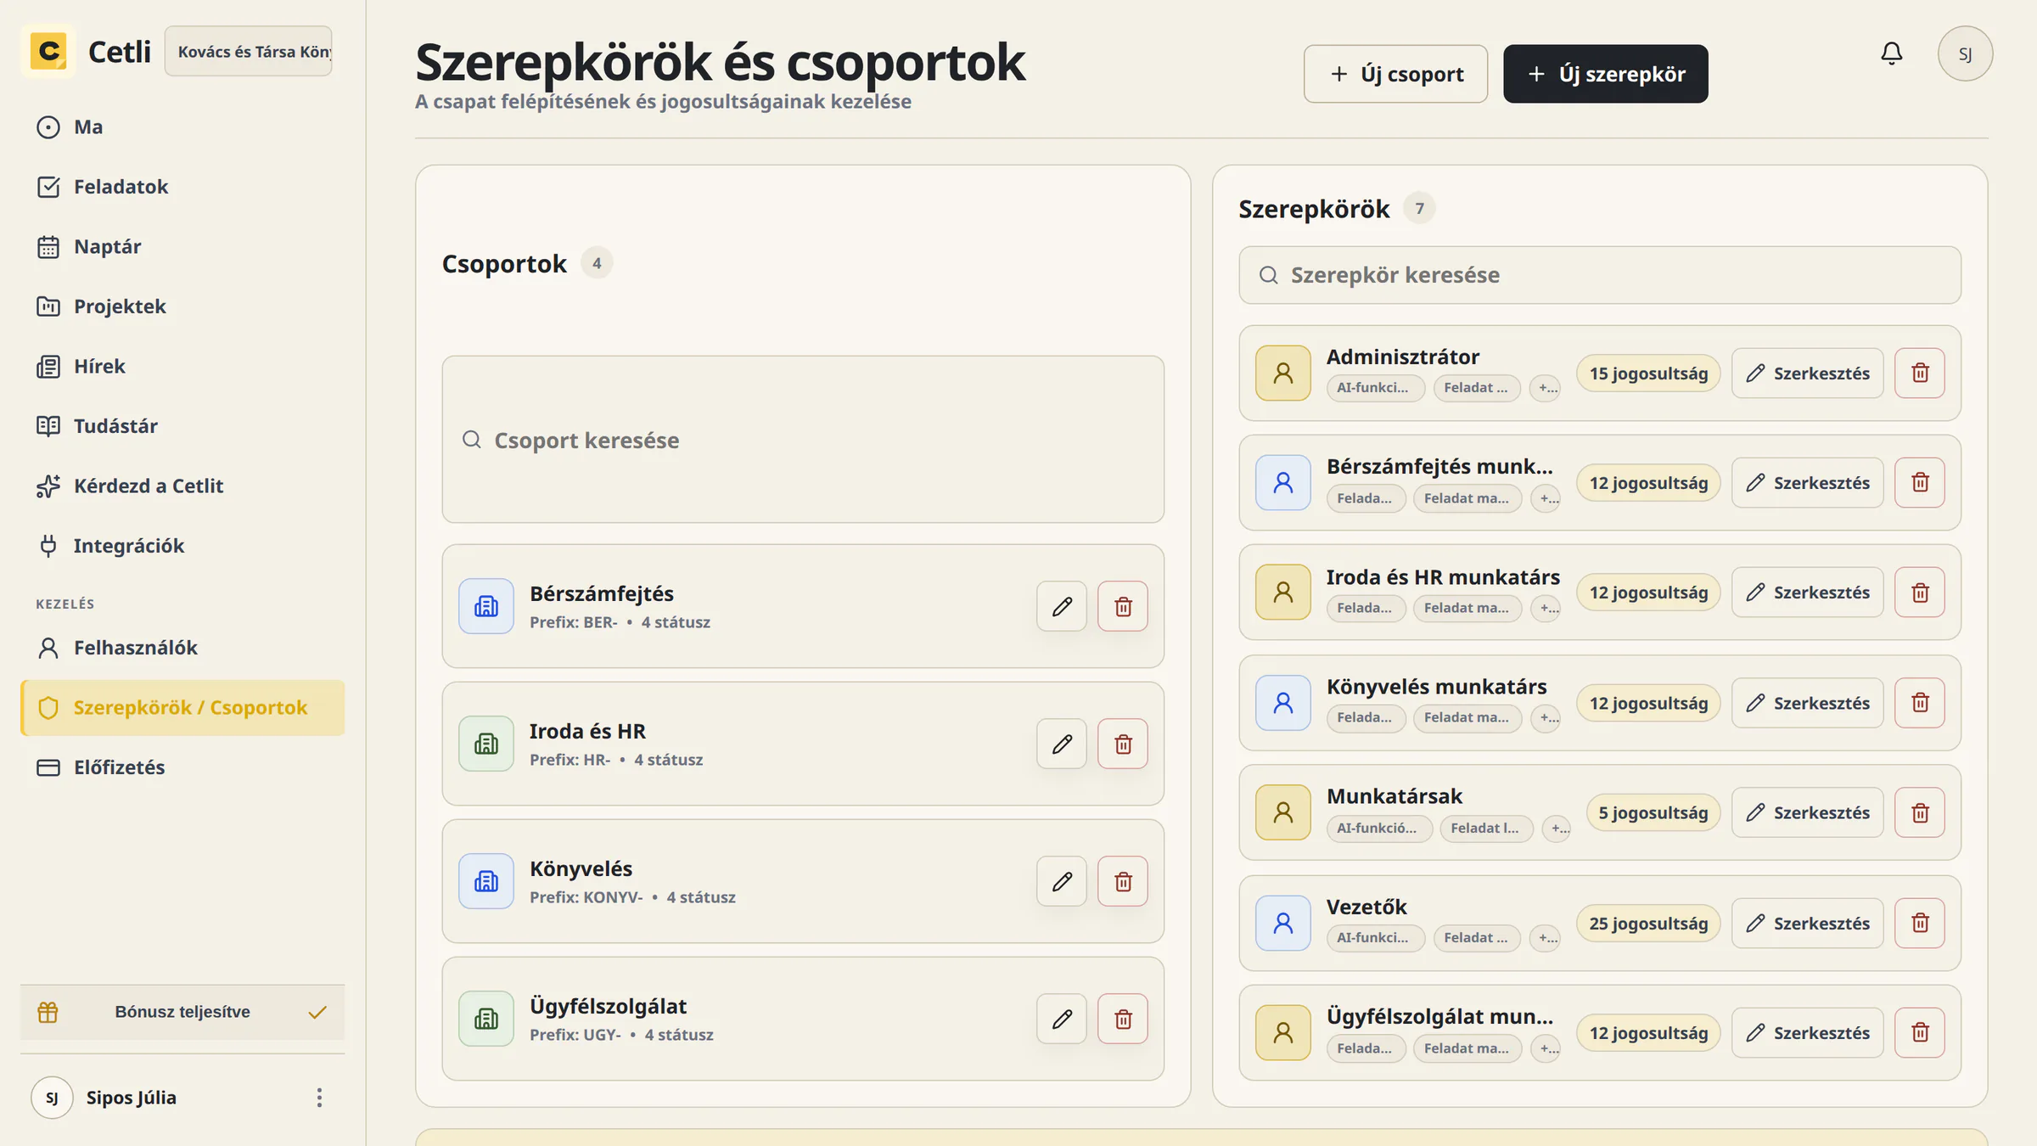Delete the Könyvelés munkatárs role
Screen dimensions: 2037x1146
click(x=1920, y=703)
